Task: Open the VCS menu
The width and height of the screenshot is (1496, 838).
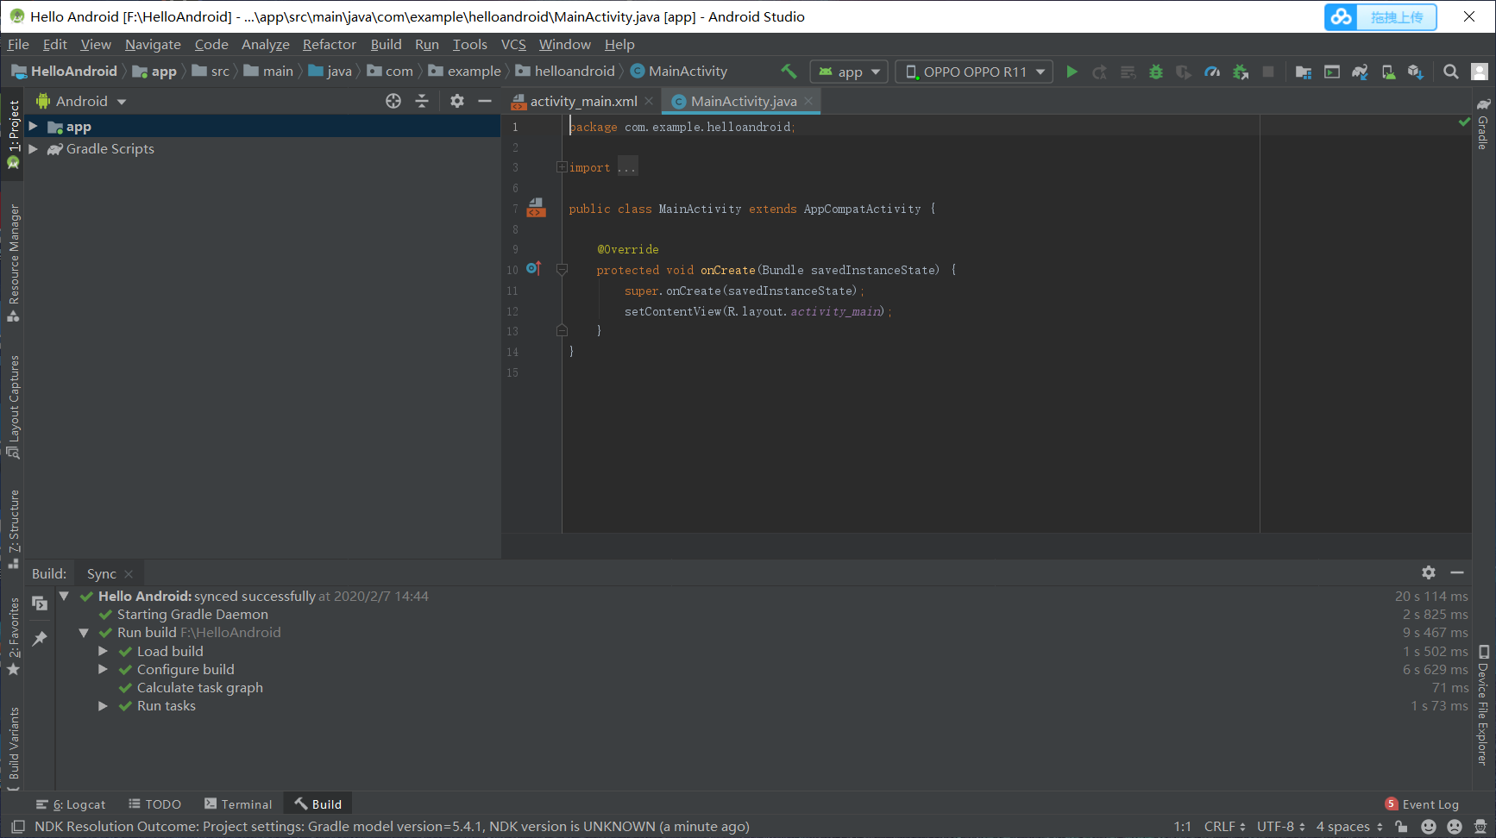Action: click(x=513, y=45)
